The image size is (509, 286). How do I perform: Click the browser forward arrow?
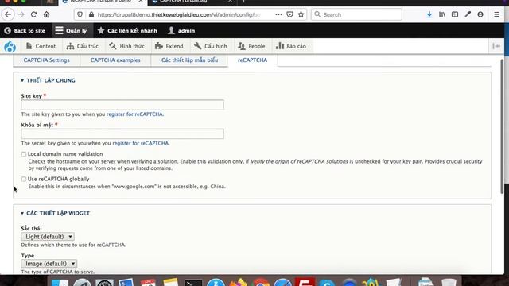pos(21,14)
